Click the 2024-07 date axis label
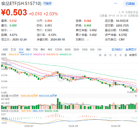This screenshot has width=139, height=128. [29, 126]
